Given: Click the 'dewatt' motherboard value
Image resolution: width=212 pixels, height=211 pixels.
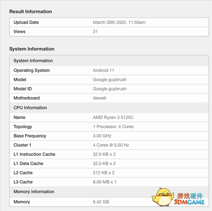Looking at the screenshot, I should click(x=100, y=98).
